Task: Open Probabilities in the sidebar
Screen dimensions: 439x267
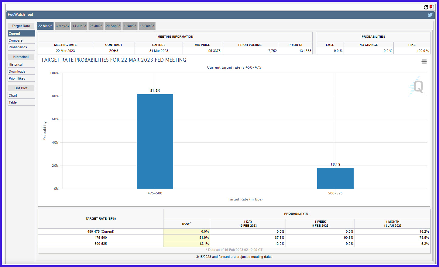Action: tap(21, 47)
